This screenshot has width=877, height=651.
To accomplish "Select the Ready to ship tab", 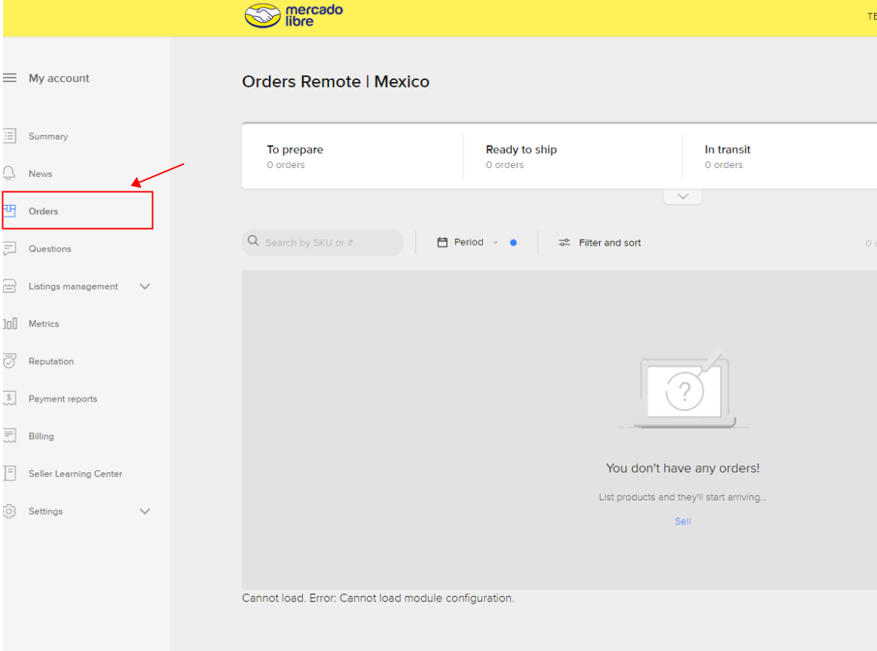I will click(521, 157).
